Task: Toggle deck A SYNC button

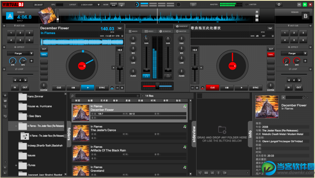Action: (x=102, y=88)
